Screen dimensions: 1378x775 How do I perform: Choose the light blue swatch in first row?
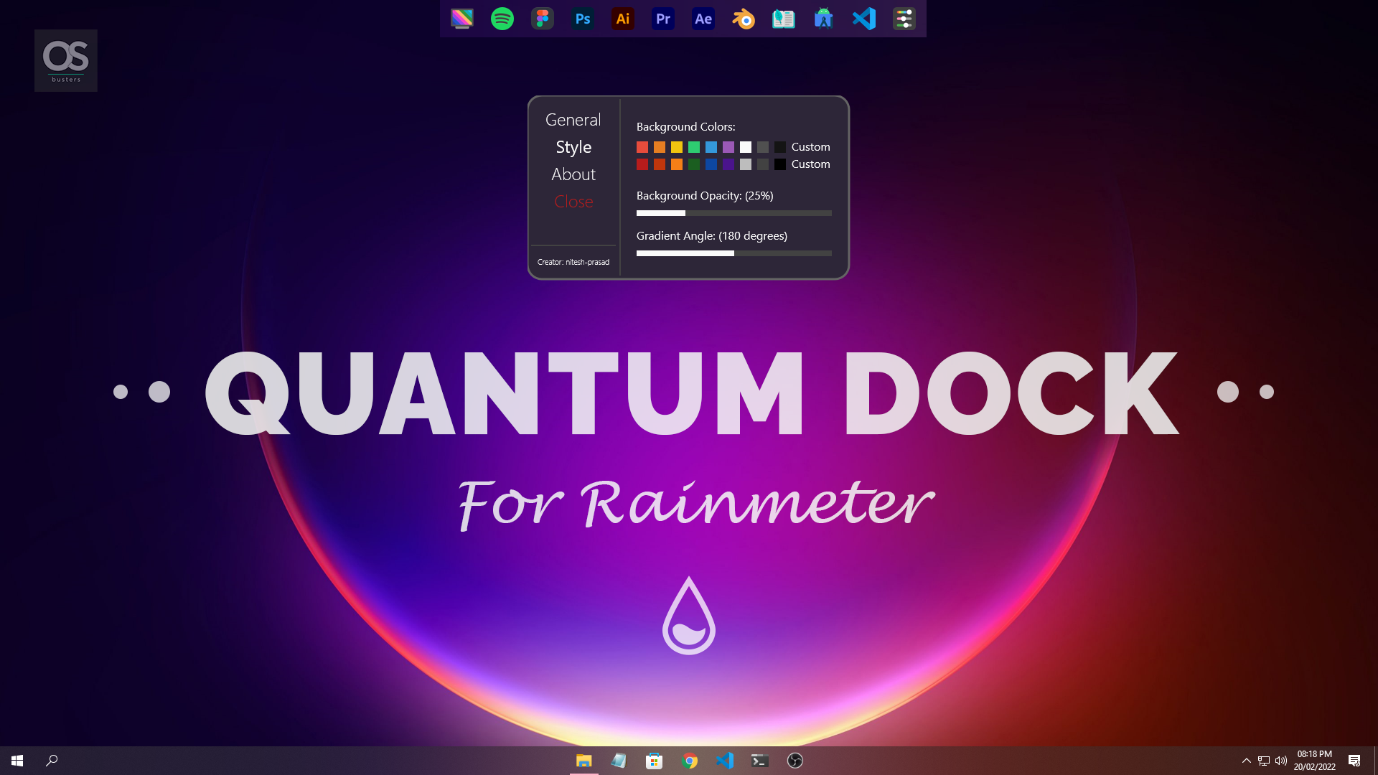tap(711, 147)
